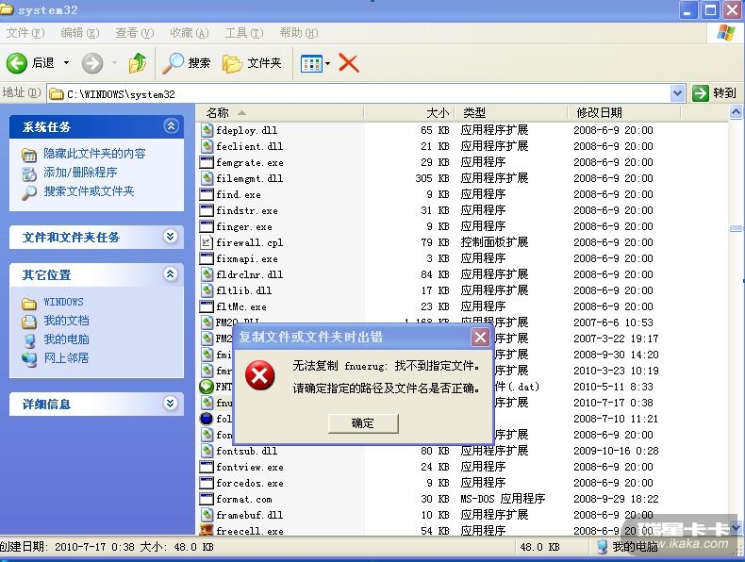The image size is (745, 562).
Task: Select the file name feclient.dll
Action: click(250, 146)
